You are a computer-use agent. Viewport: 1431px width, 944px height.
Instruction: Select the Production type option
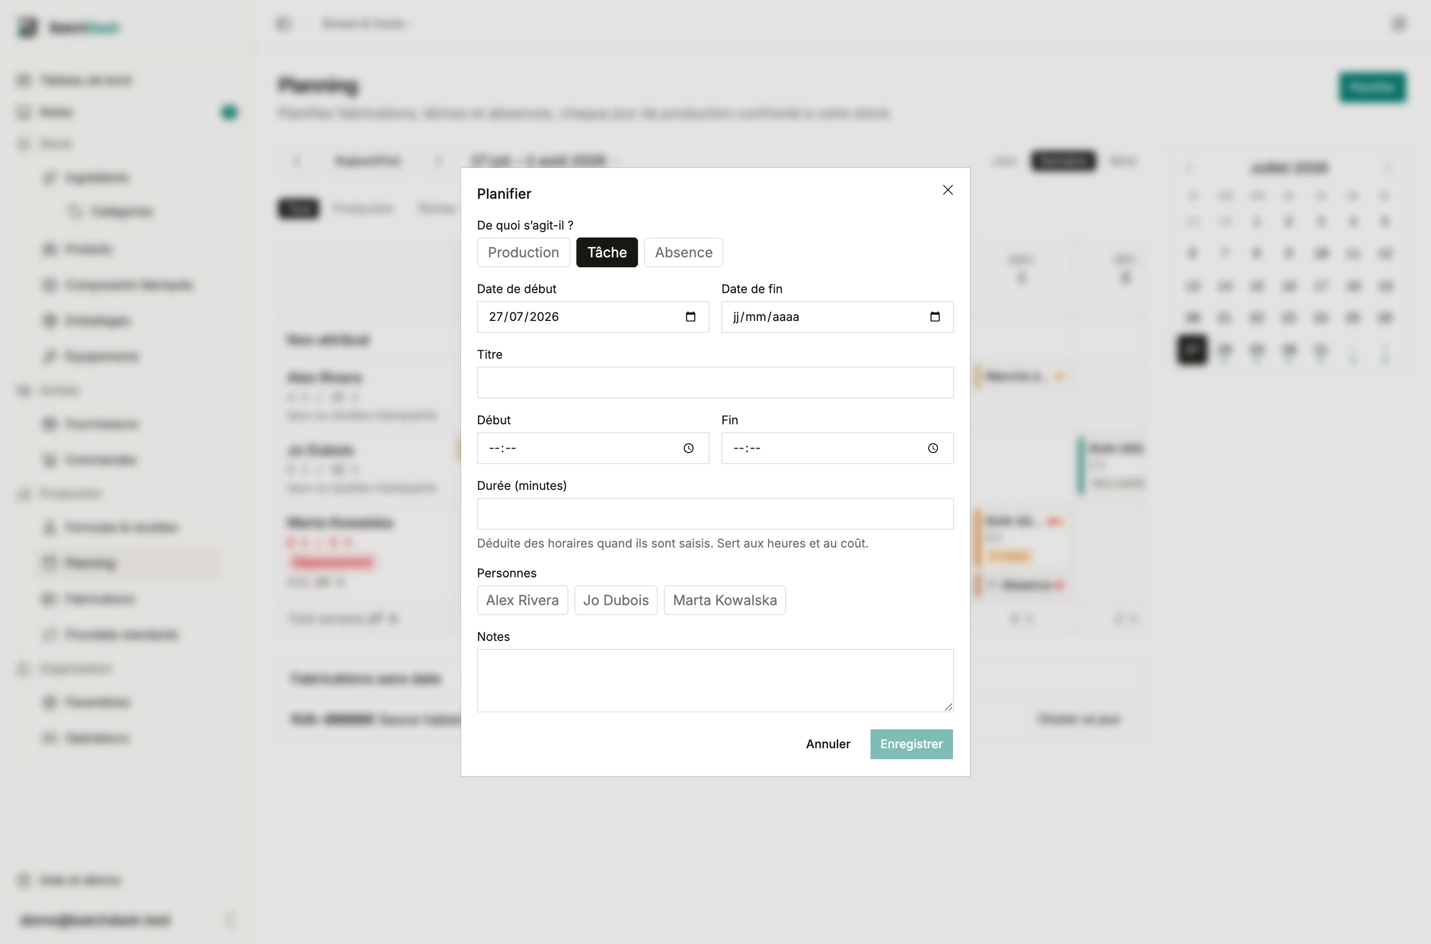[x=523, y=252]
